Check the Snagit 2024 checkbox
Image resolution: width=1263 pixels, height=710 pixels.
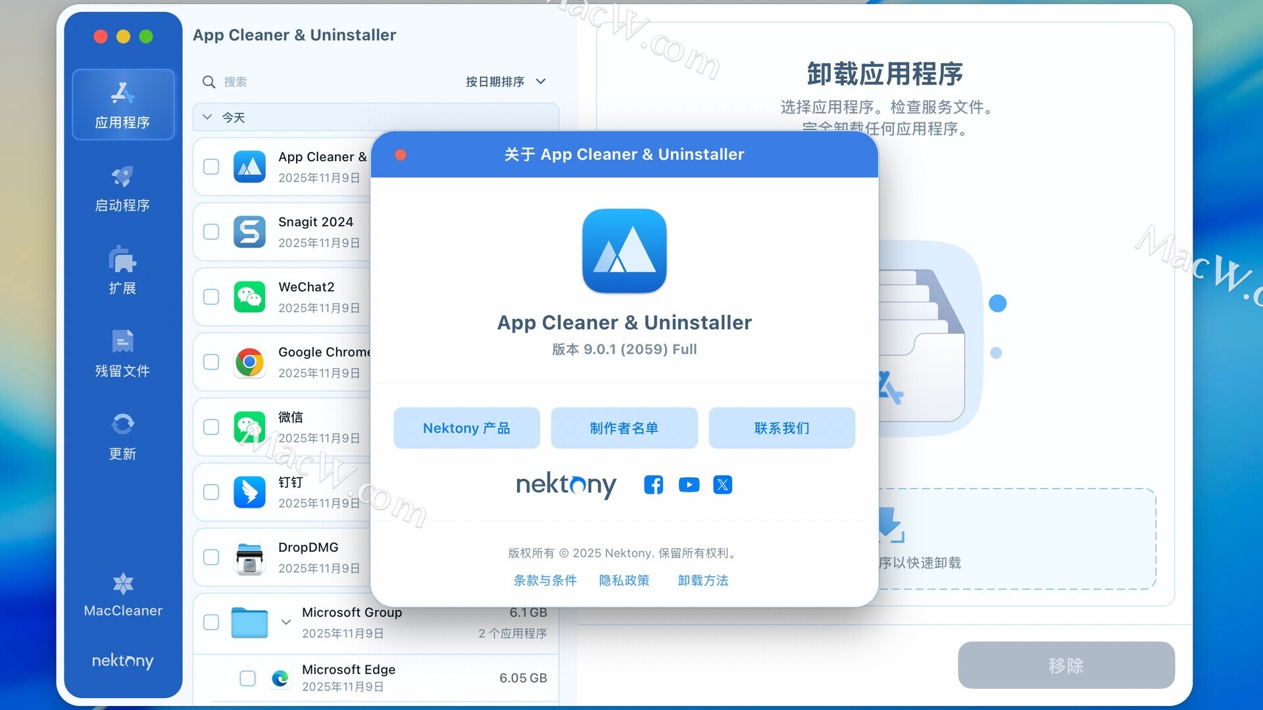[211, 232]
